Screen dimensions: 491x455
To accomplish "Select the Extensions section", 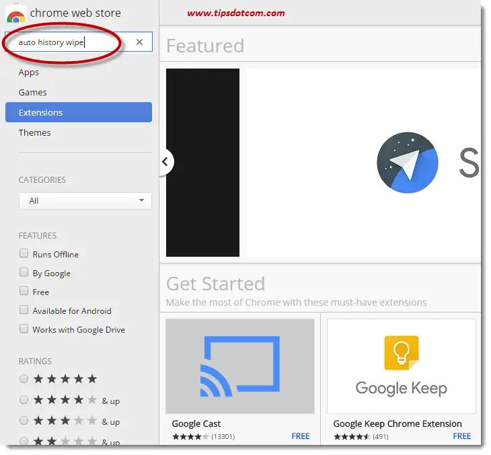I will point(79,112).
